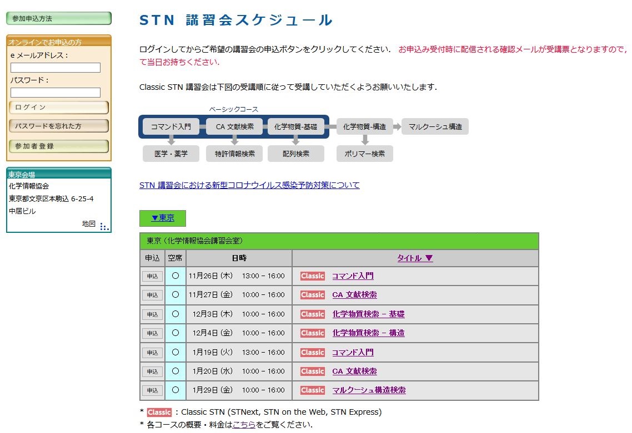The image size is (632, 433).
Task: Click the 医学・薬学 box in the flowchart
Action: point(171,154)
